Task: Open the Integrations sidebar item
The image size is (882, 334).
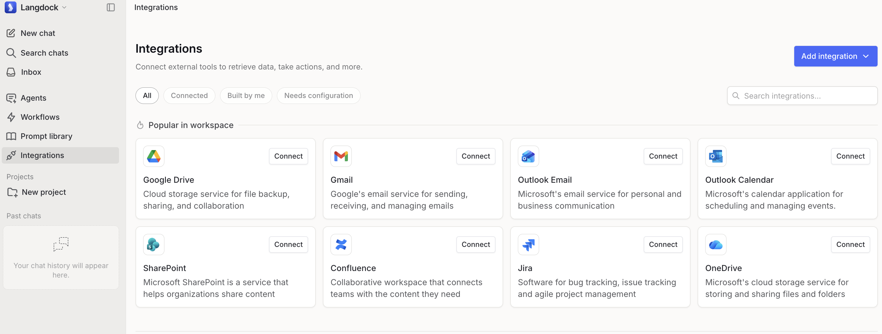Action: 42,155
